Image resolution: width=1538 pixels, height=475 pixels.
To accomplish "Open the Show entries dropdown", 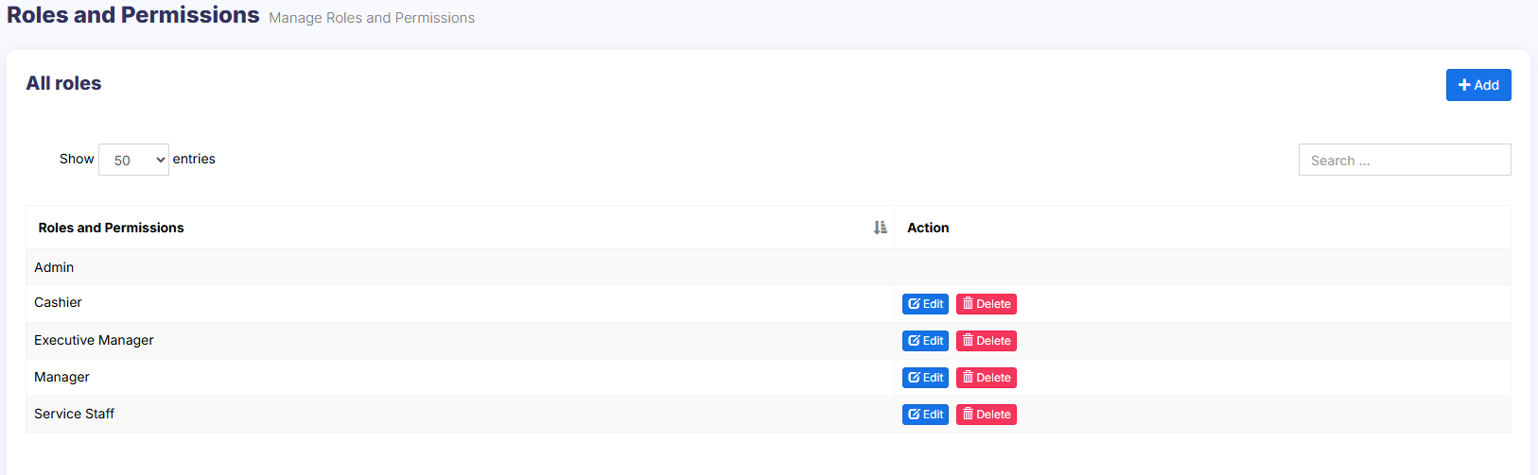I will (x=133, y=160).
